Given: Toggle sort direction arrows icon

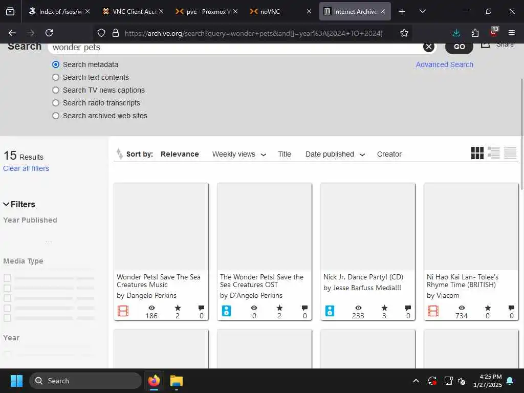Looking at the screenshot, I should [x=119, y=154].
